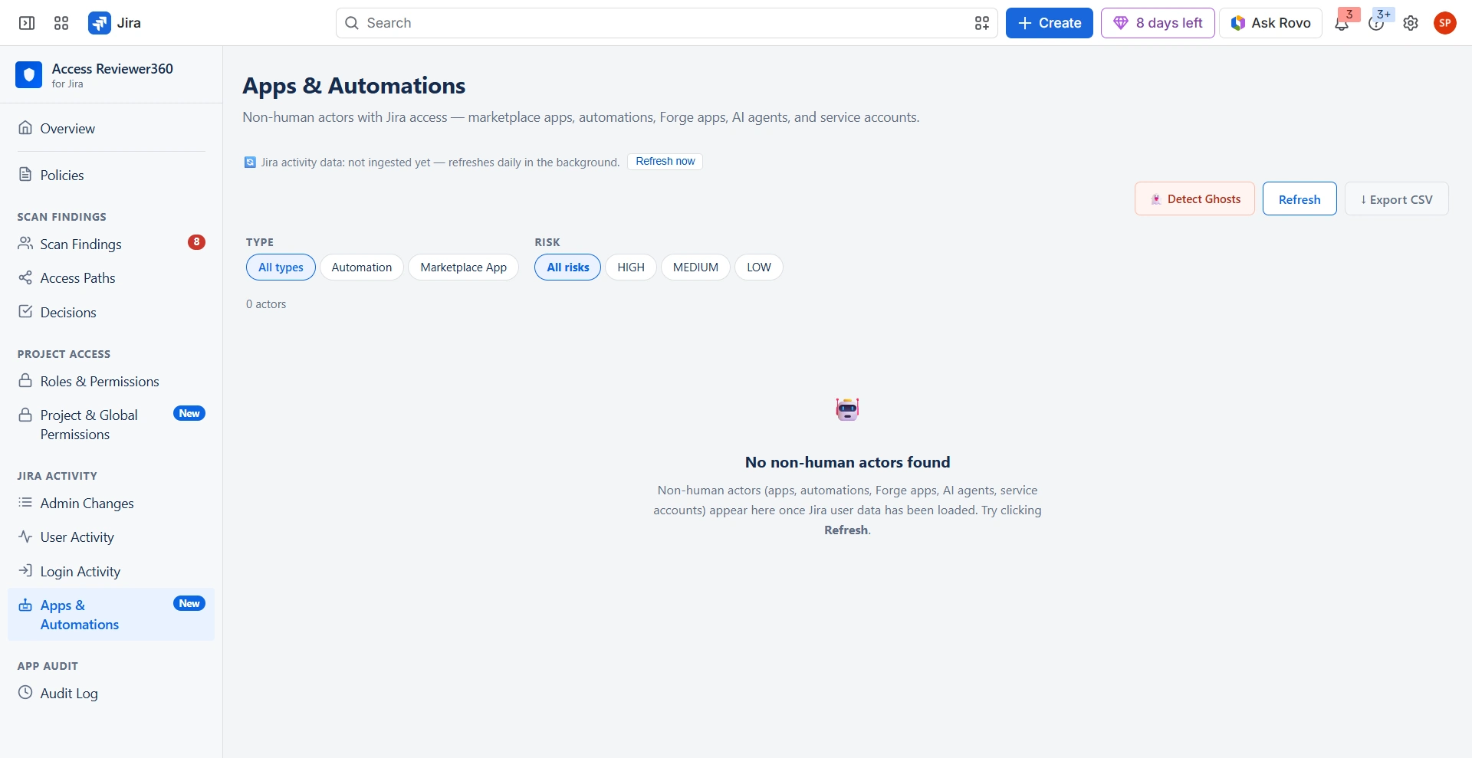
Task: Click the refresh icon beside Jira activity data
Action: point(250,162)
